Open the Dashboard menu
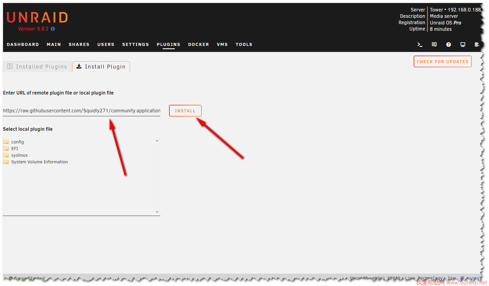The height and width of the screenshot is (286, 489). pyautogui.click(x=23, y=44)
